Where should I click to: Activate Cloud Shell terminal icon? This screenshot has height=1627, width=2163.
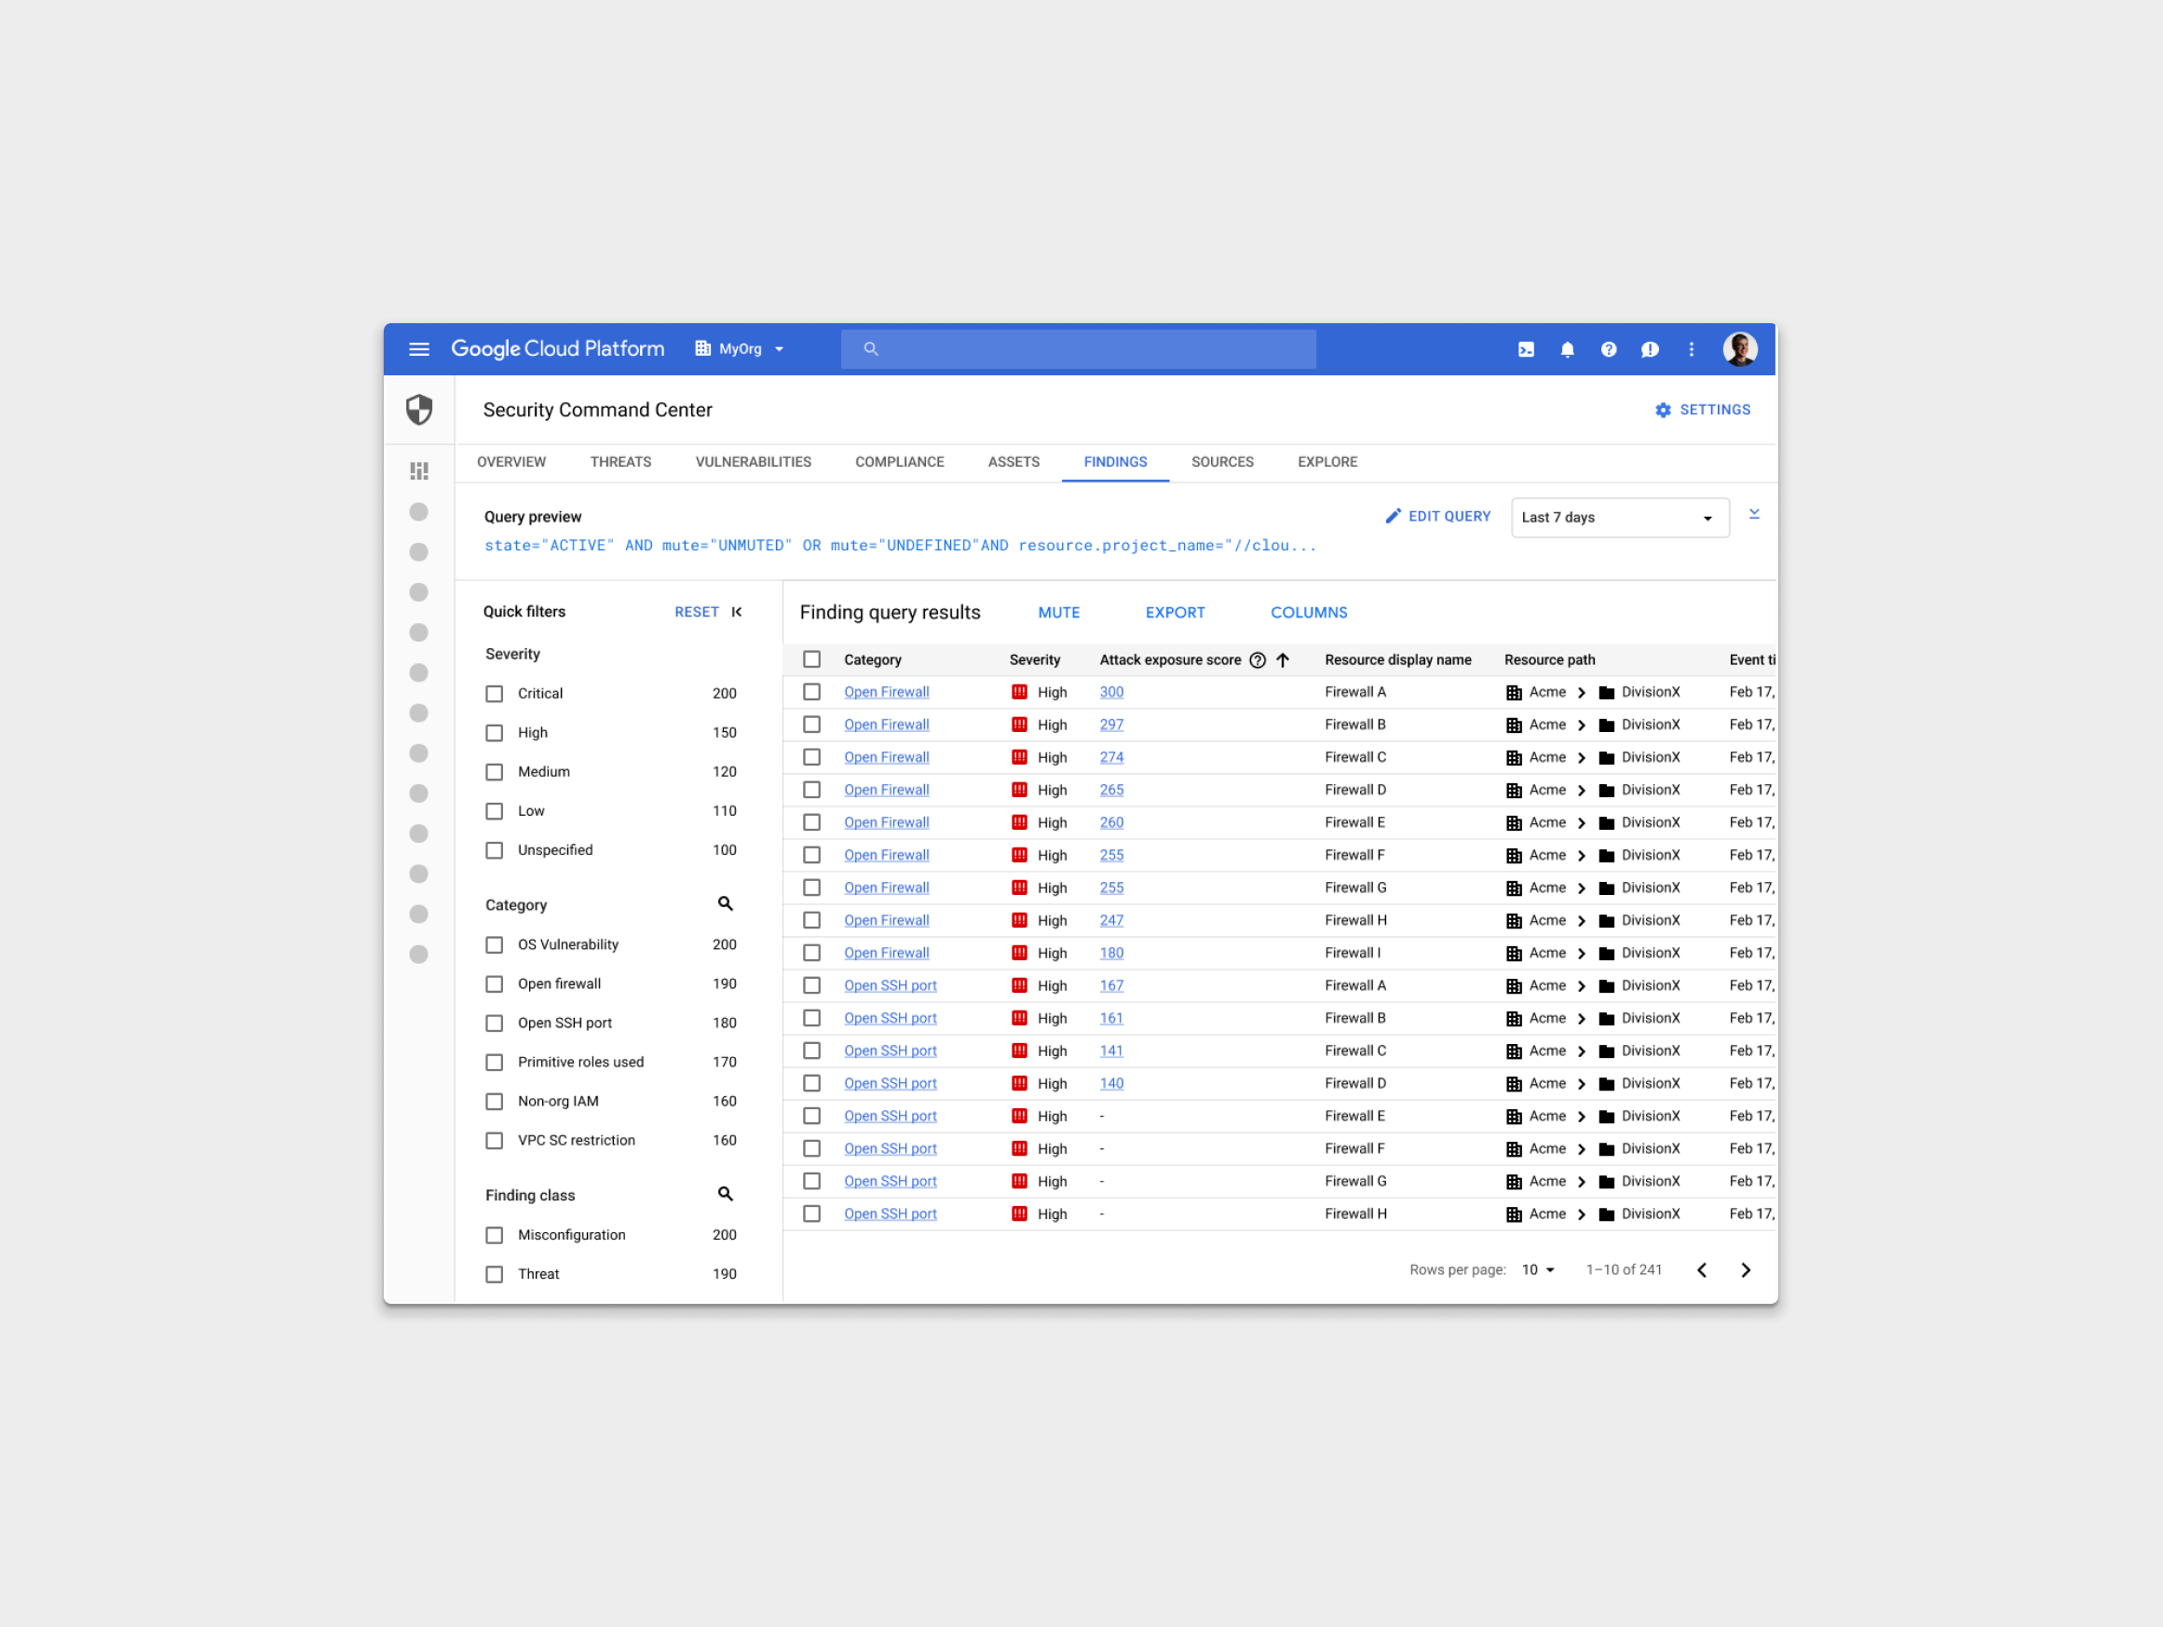1526,349
